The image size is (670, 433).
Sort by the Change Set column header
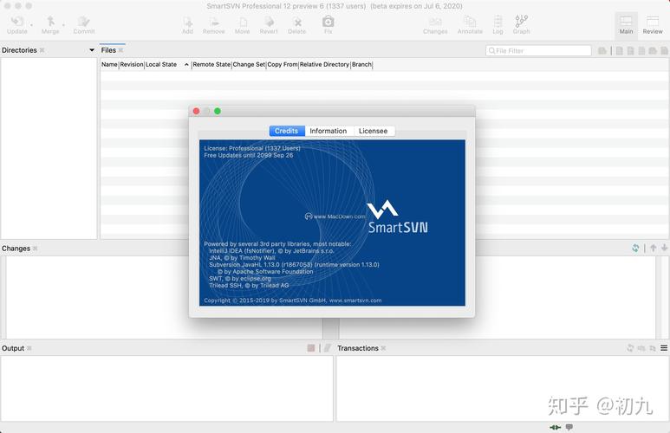pyautogui.click(x=249, y=64)
